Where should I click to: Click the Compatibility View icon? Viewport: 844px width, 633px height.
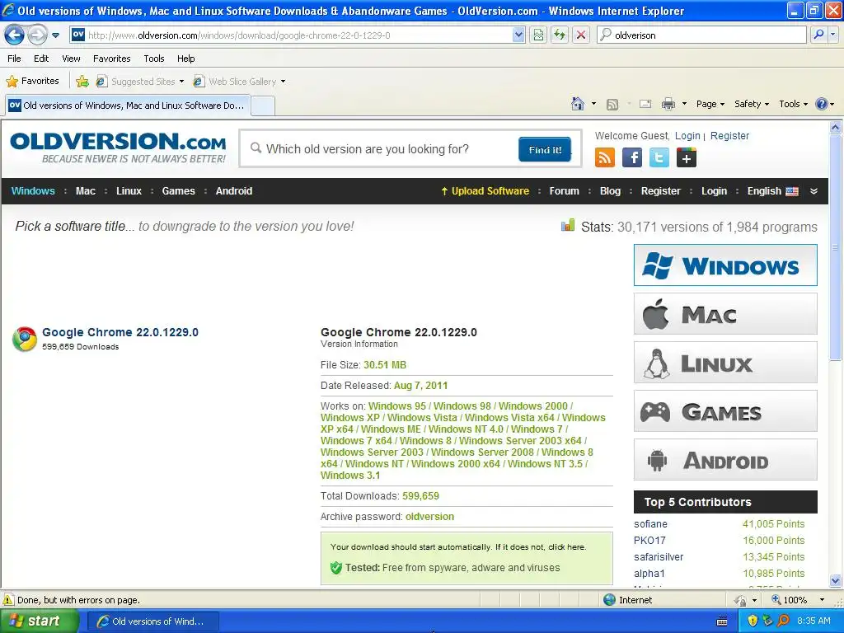pos(538,35)
